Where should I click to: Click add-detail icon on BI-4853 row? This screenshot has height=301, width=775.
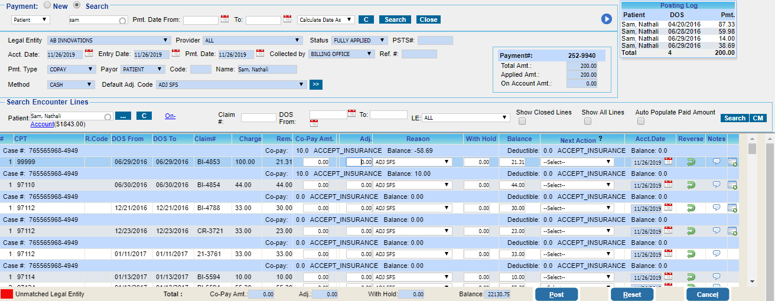732,162
